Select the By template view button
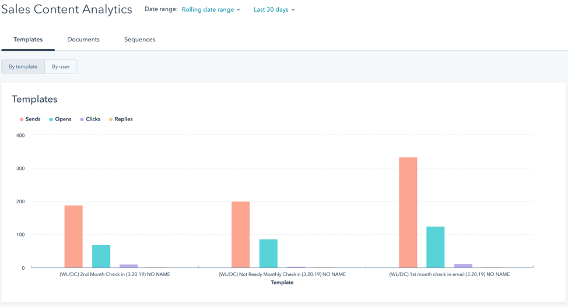 pyautogui.click(x=23, y=67)
